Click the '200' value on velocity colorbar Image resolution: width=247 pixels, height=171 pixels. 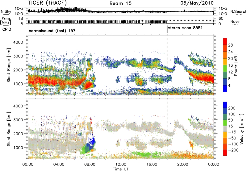(x=232, y=108)
